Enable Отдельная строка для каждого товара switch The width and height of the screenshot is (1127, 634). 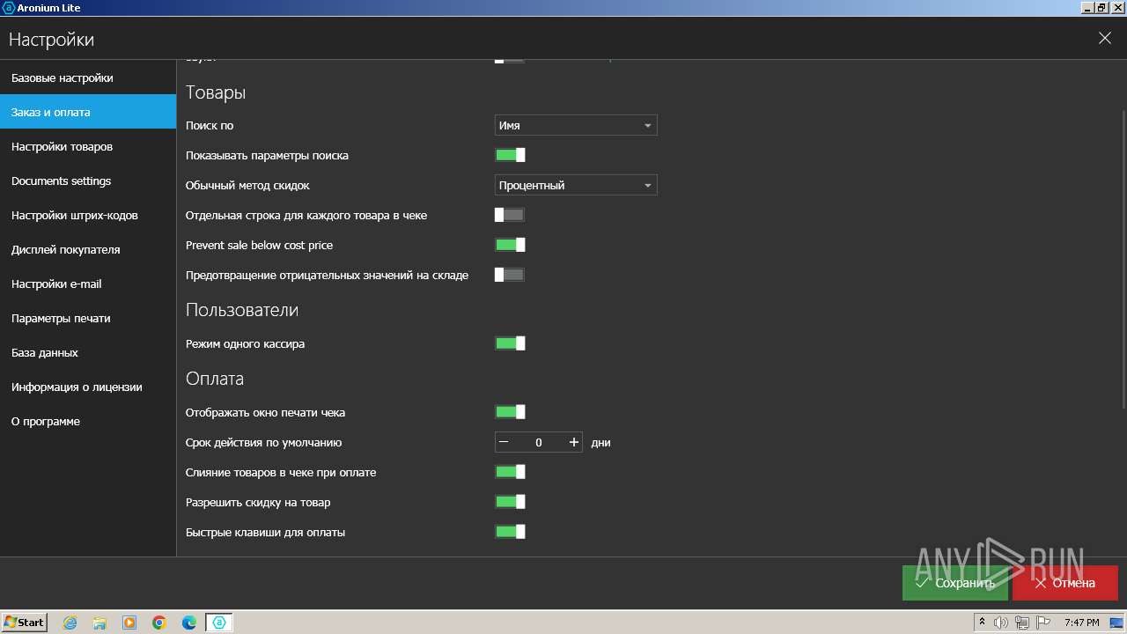[510, 215]
